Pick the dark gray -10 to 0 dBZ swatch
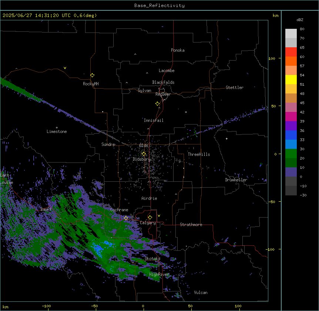319x311 pixels. [291, 181]
